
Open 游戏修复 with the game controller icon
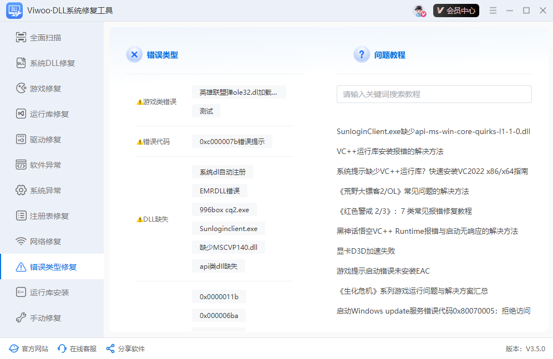tap(21, 88)
